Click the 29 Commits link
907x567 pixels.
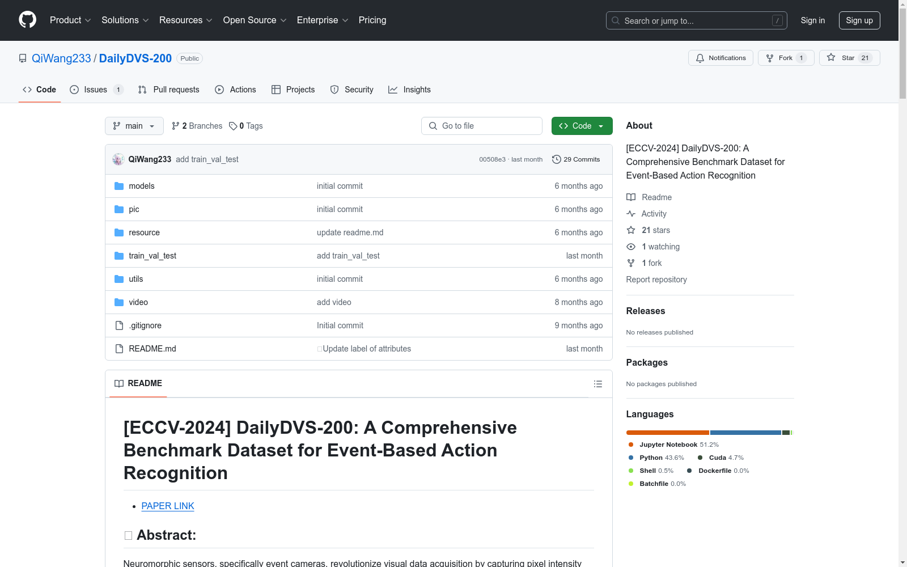(x=576, y=159)
